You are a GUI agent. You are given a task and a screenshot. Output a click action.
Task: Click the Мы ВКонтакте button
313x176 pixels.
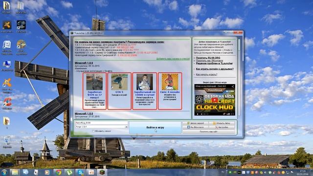[x=196, y=127]
